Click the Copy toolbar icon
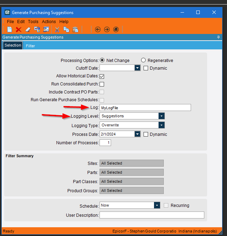The height and width of the screenshot is (236, 227). (x=66, y=29)
